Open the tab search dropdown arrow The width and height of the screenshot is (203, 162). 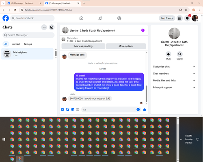pos(3,3)
